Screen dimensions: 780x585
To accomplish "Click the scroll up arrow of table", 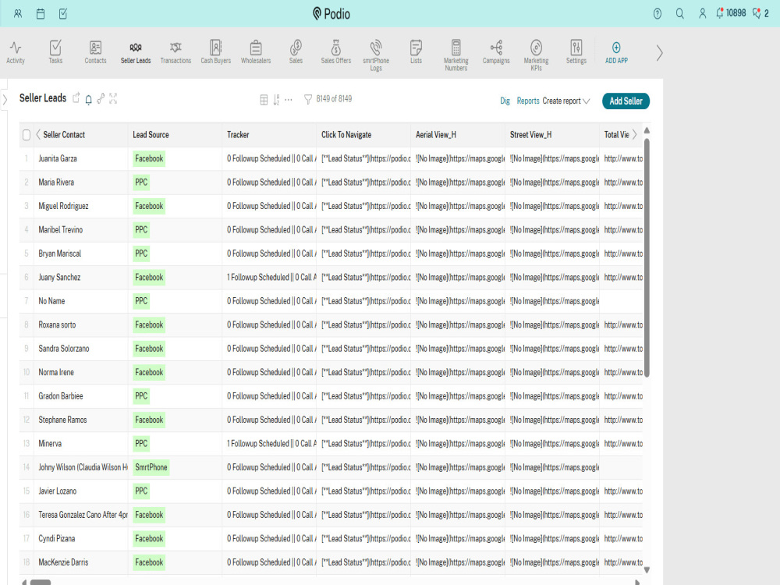I will pyautogui.click(x=647, y=130).
